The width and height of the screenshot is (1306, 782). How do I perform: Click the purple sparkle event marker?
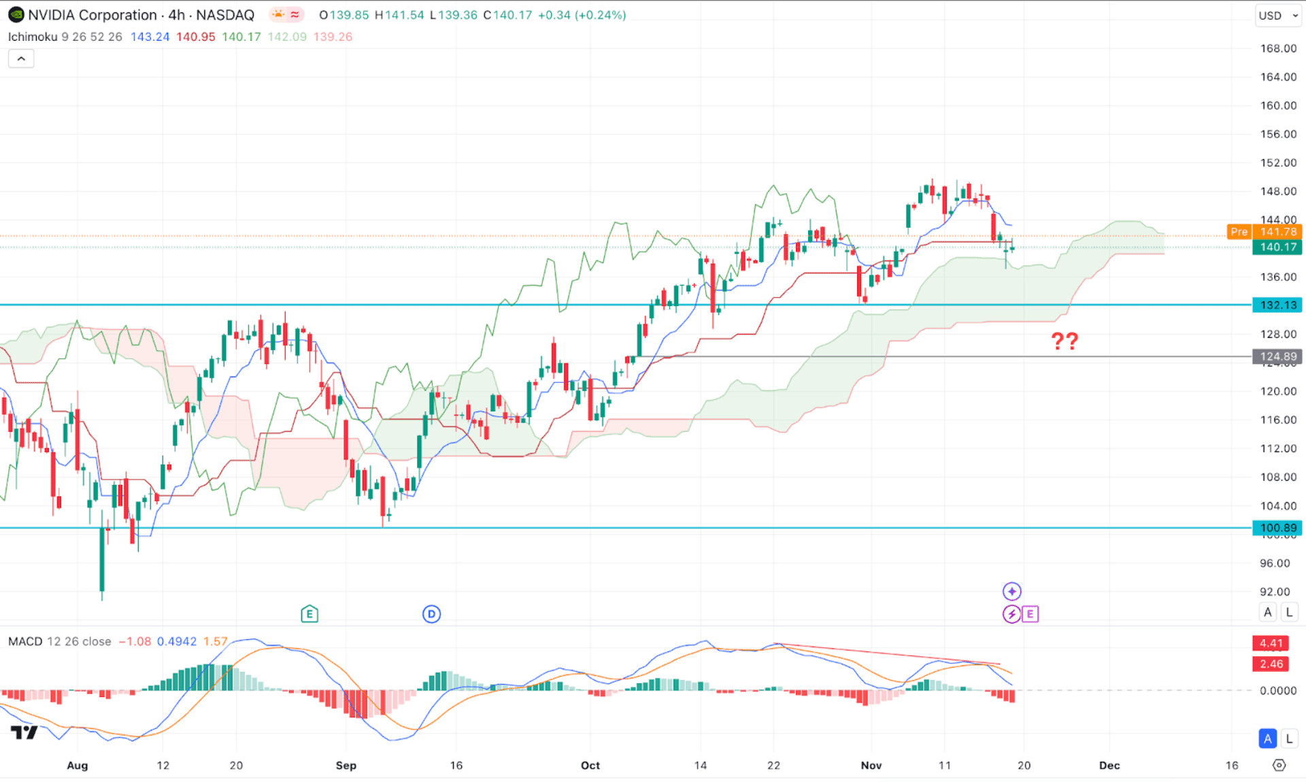(x=1011, y=591)
